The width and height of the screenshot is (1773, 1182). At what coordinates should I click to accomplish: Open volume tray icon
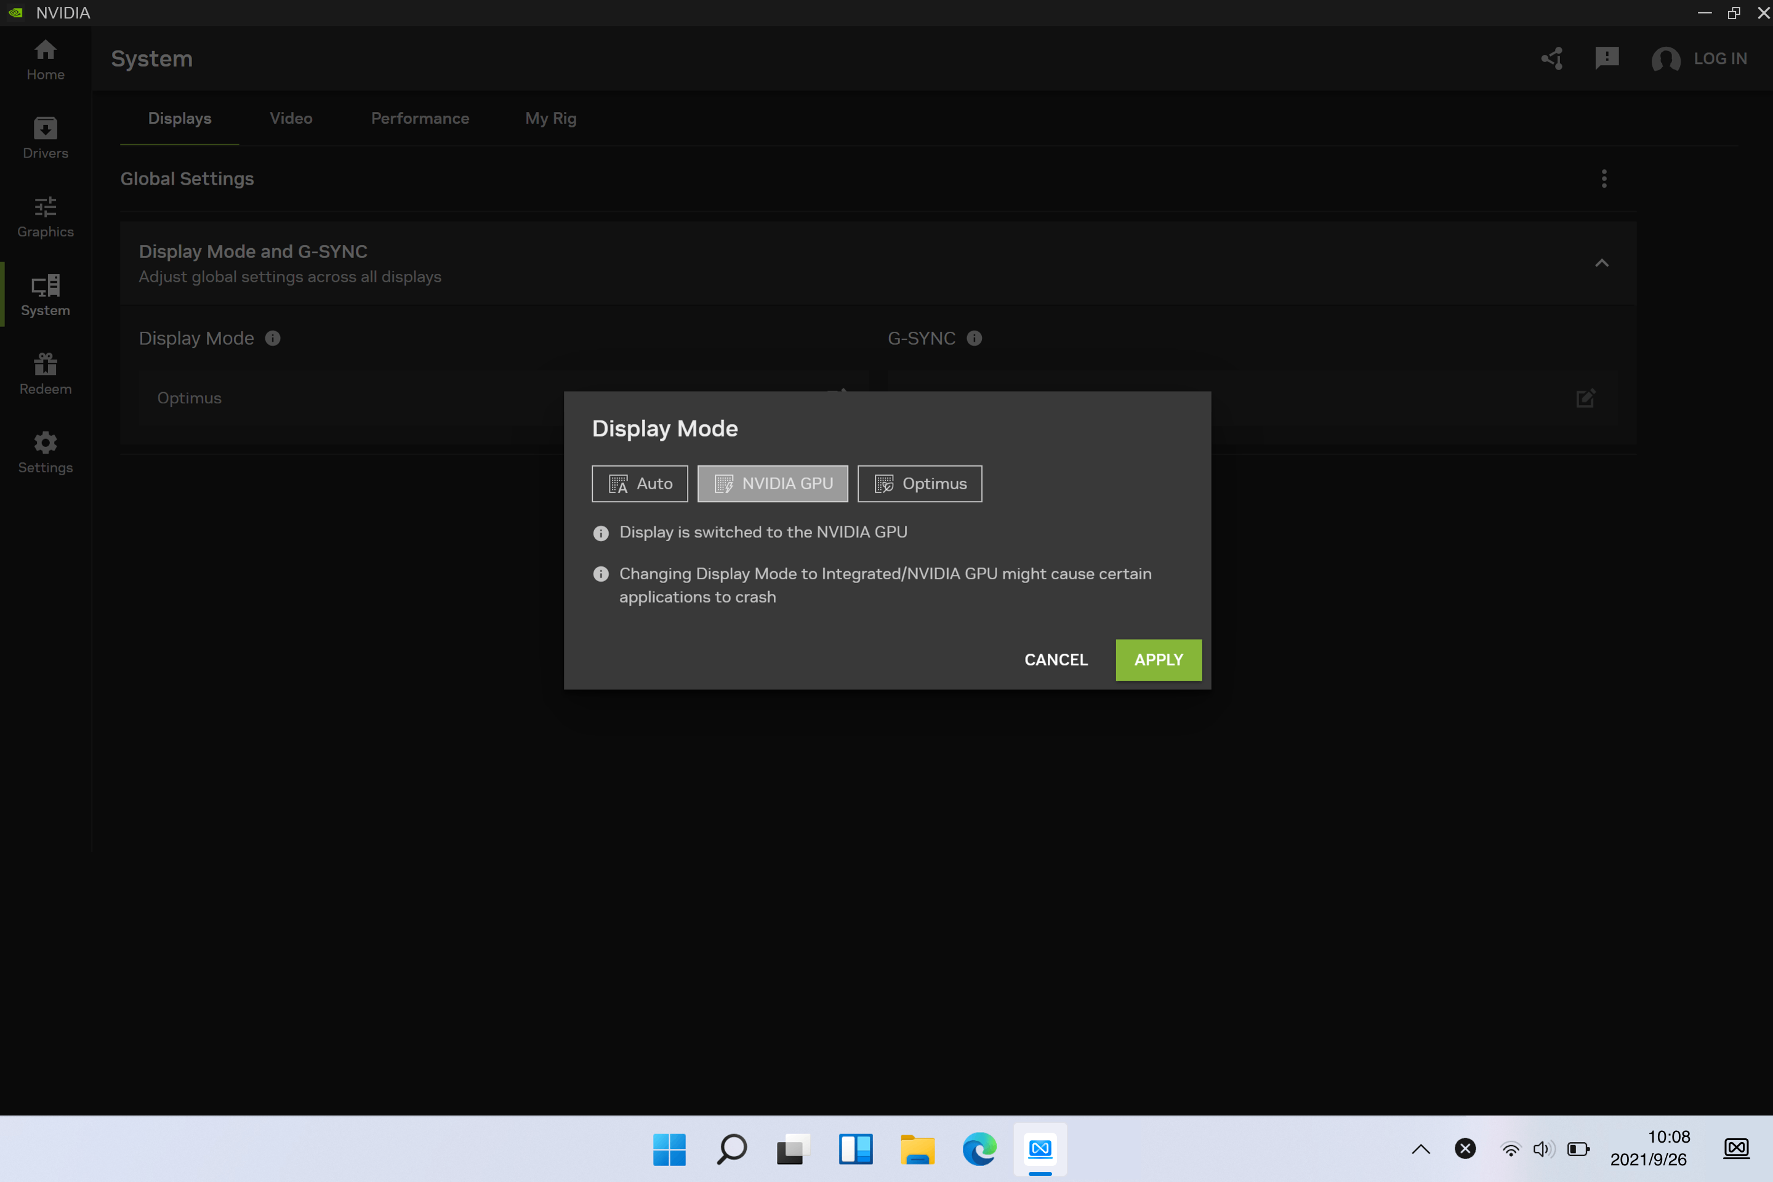click(x=1543, y=1149)
